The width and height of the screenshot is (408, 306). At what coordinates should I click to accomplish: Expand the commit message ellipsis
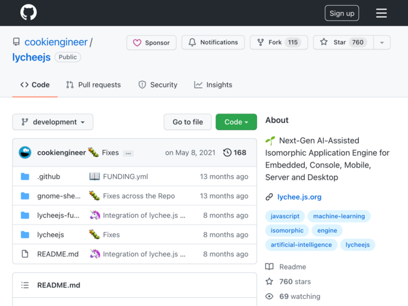coord(128,153)
